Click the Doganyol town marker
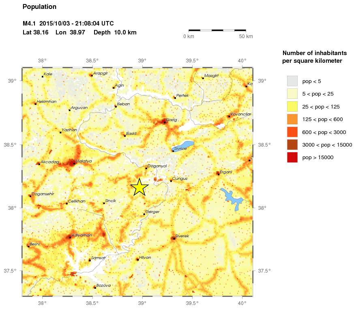The image size is (356, 309). [146, 168]
